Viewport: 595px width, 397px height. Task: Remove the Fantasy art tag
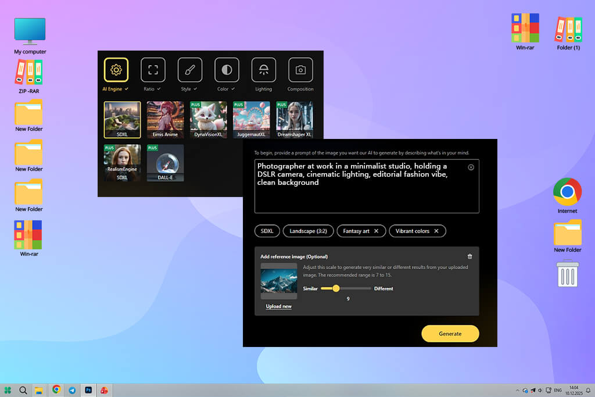coord(376,231)
